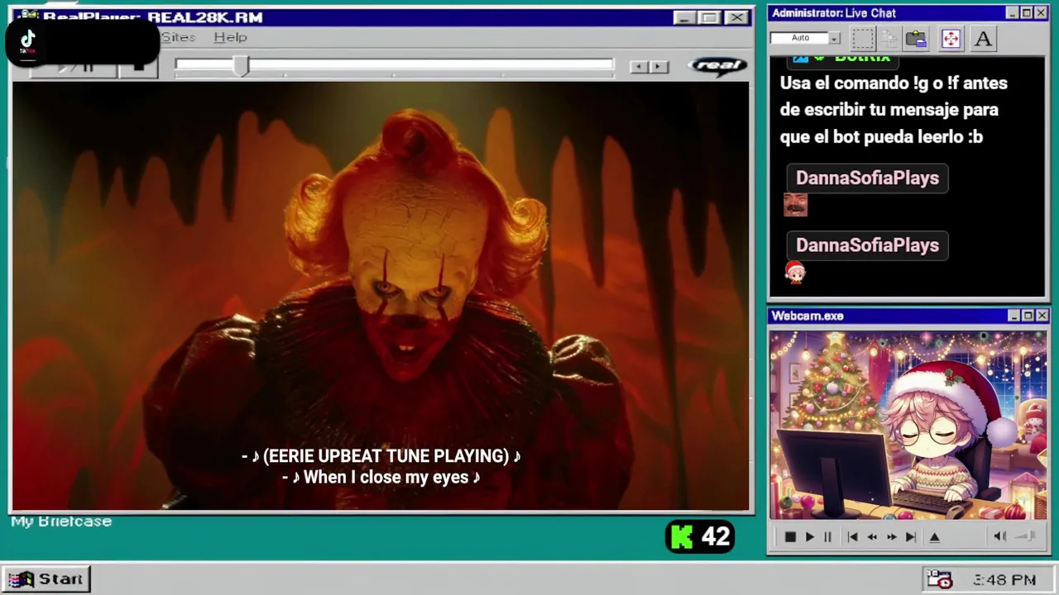
Task: Click the copy documents icon in Live Chat
Action: click(889, 38)
